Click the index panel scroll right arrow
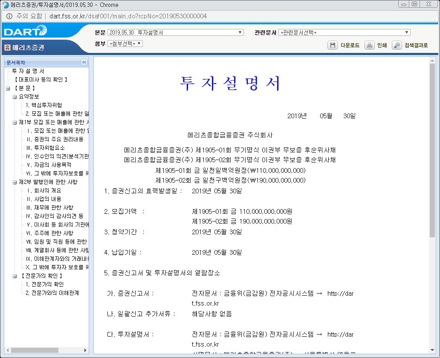The height and width of the screenshot is (358, 440). point(85,350)
